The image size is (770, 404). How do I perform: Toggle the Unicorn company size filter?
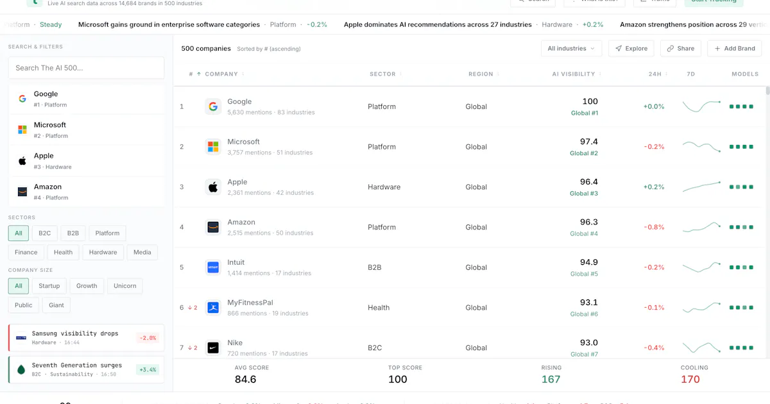pyautogui.click(x=125, y=286)
